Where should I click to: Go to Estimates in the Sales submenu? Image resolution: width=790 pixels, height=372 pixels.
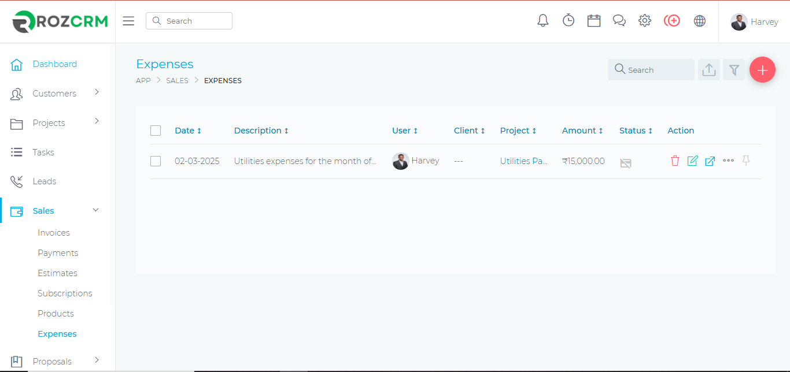[57, 273]
